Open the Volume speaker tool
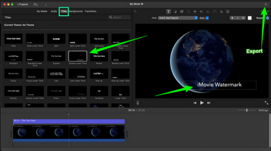The height and width of the screenshot is (151, 271). 201,12
